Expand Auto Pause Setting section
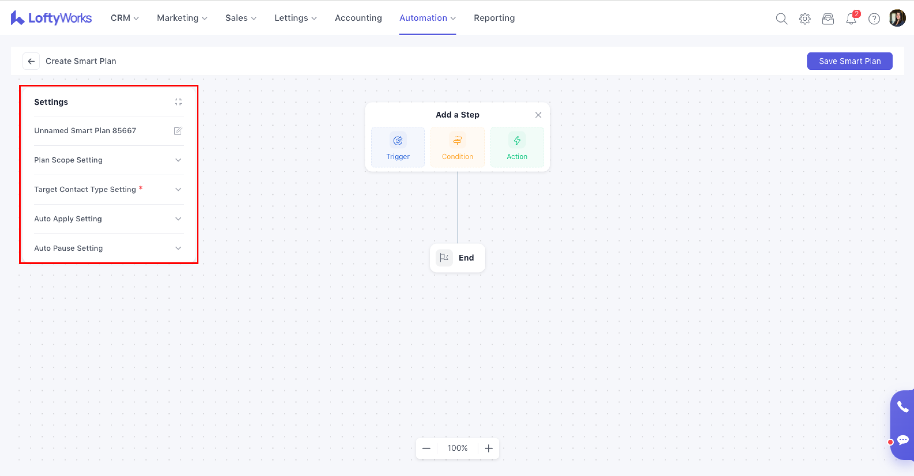Screen dimensions: 914x476 click(178, 249)
